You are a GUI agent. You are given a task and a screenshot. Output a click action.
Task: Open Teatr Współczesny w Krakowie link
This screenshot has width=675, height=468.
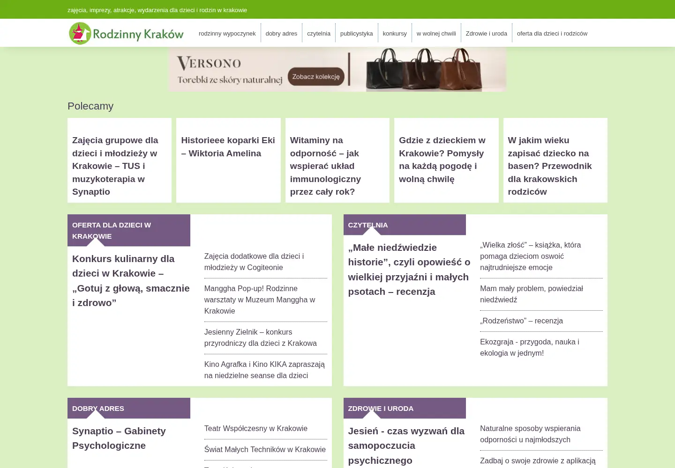(256, 428)
